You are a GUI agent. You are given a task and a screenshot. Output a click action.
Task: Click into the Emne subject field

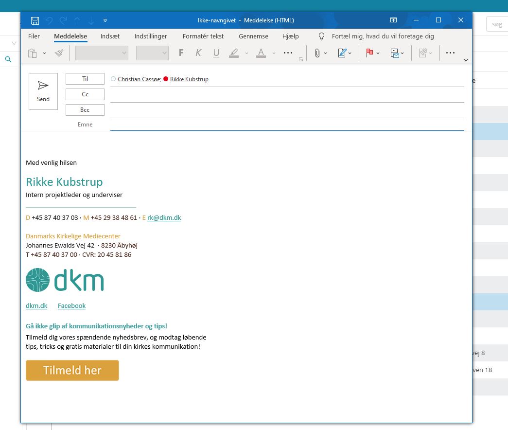(287, 125)
